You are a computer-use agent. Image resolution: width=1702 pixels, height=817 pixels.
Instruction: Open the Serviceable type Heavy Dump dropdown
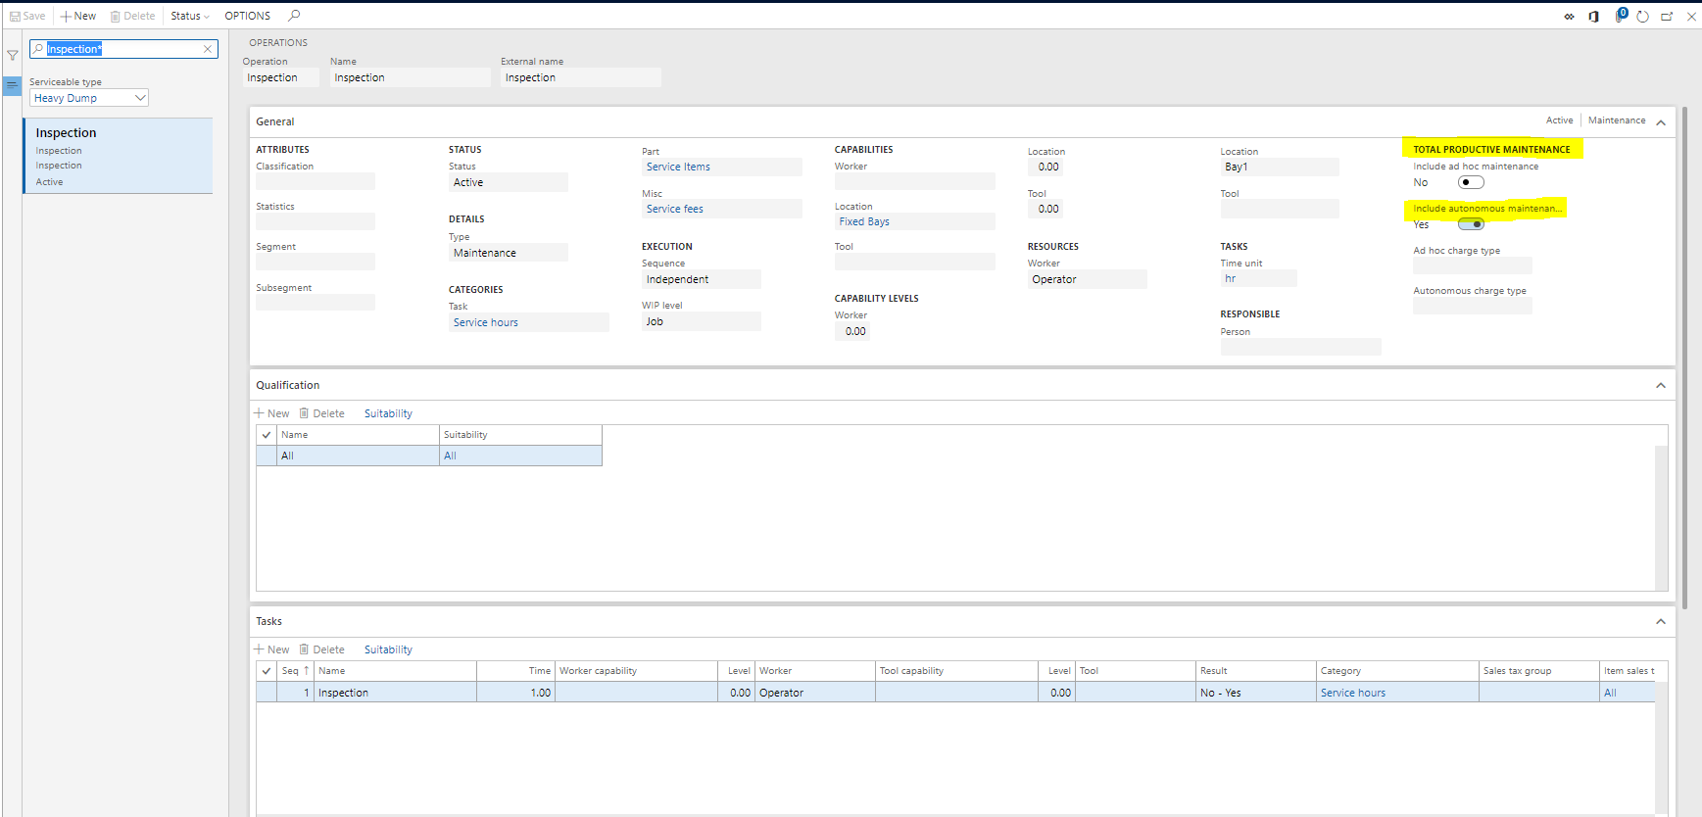(x=89, y=98)
